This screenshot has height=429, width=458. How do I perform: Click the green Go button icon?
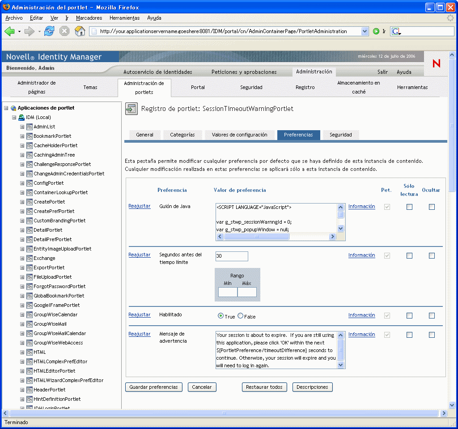pyautogui.click(x=376, y=31)
